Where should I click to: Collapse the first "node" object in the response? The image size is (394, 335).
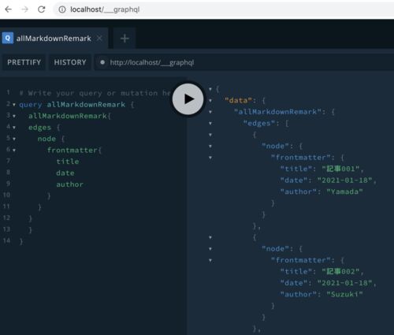[210, 146]
